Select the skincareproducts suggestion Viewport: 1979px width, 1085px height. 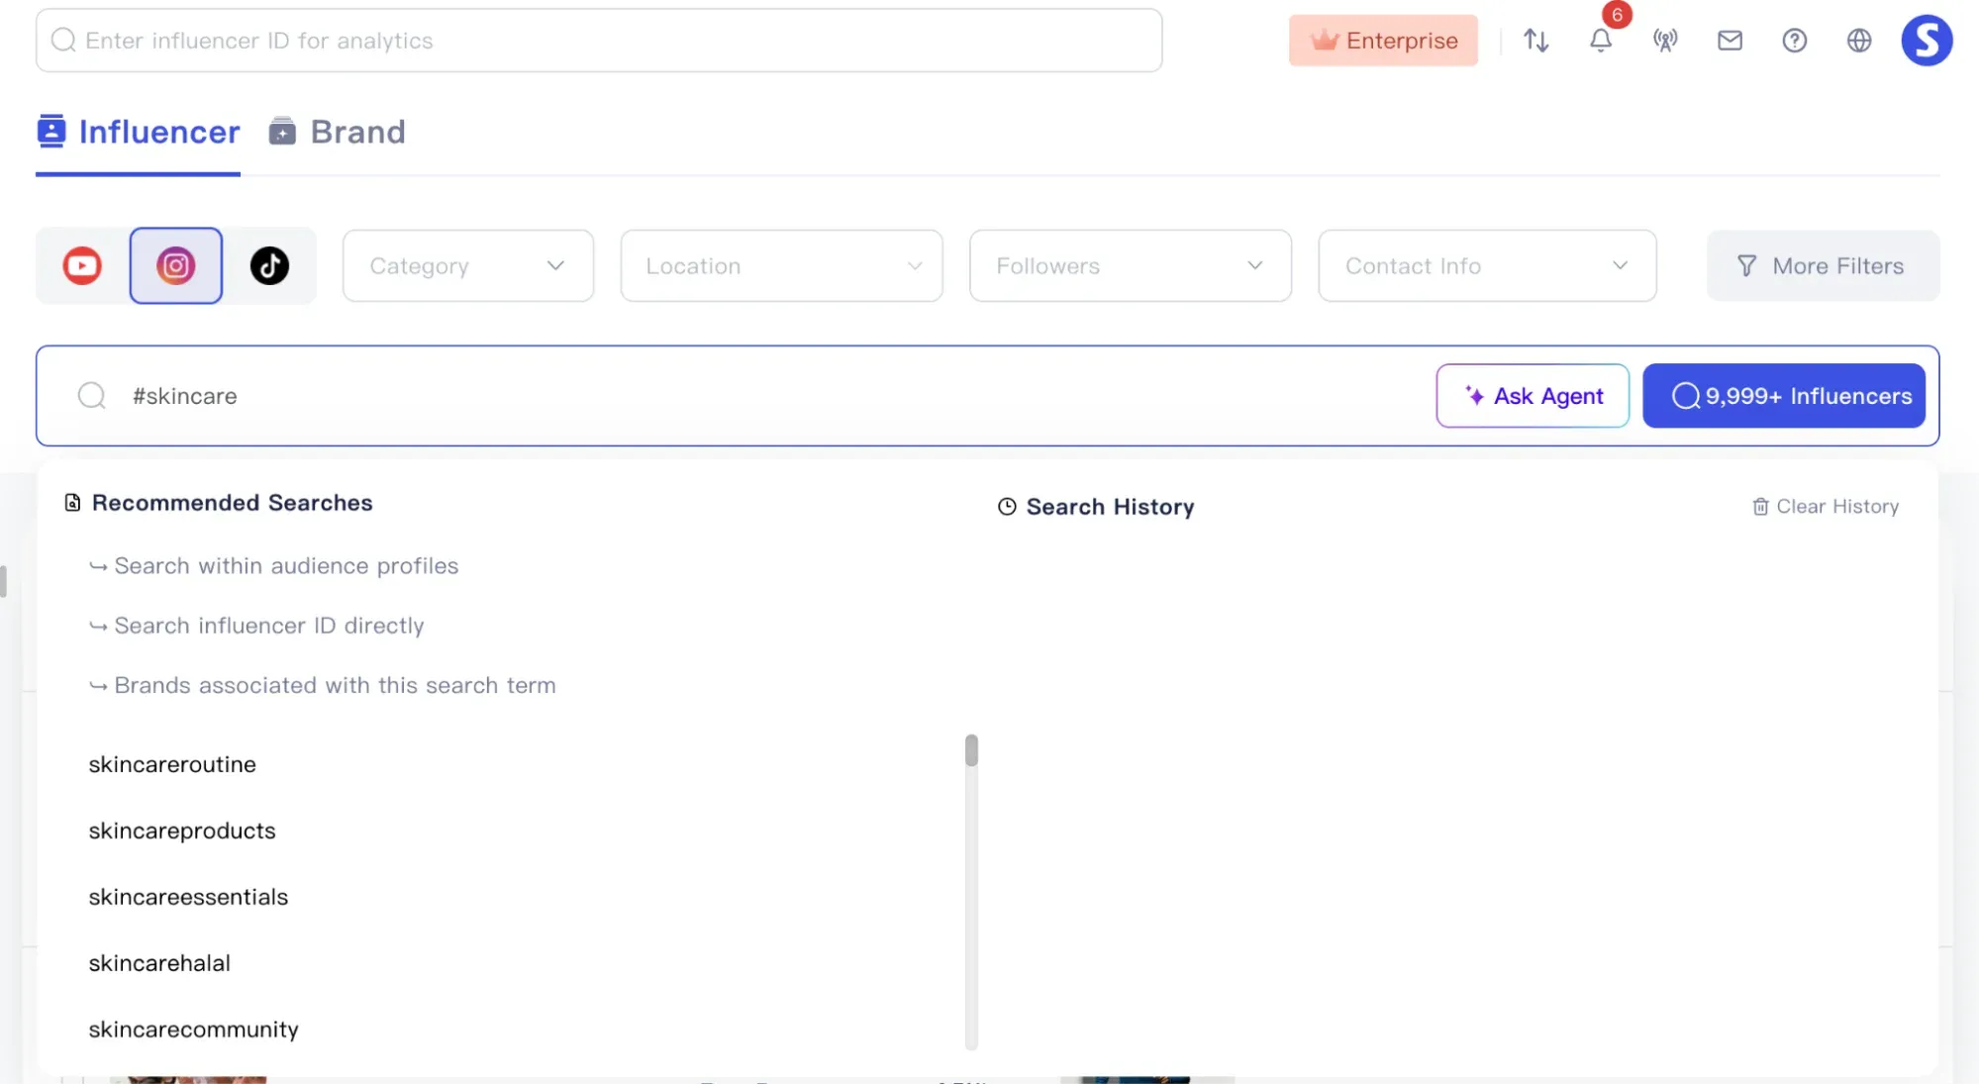point(182,831)
